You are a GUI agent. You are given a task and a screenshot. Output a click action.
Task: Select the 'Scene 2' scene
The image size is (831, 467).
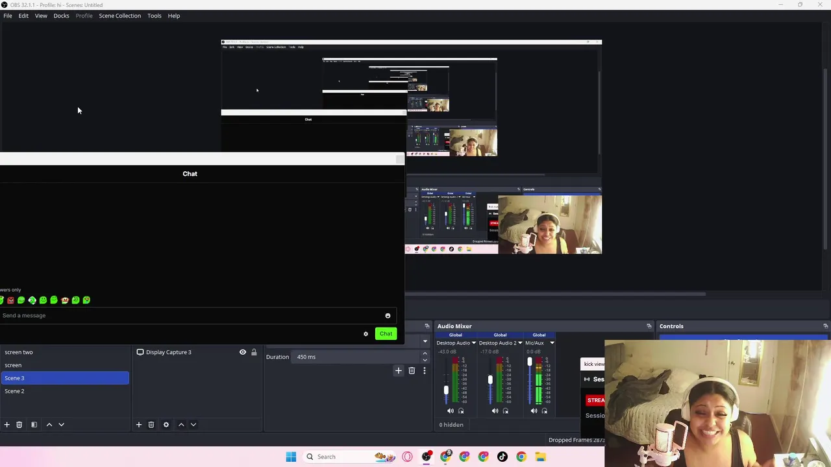[65, 391]
